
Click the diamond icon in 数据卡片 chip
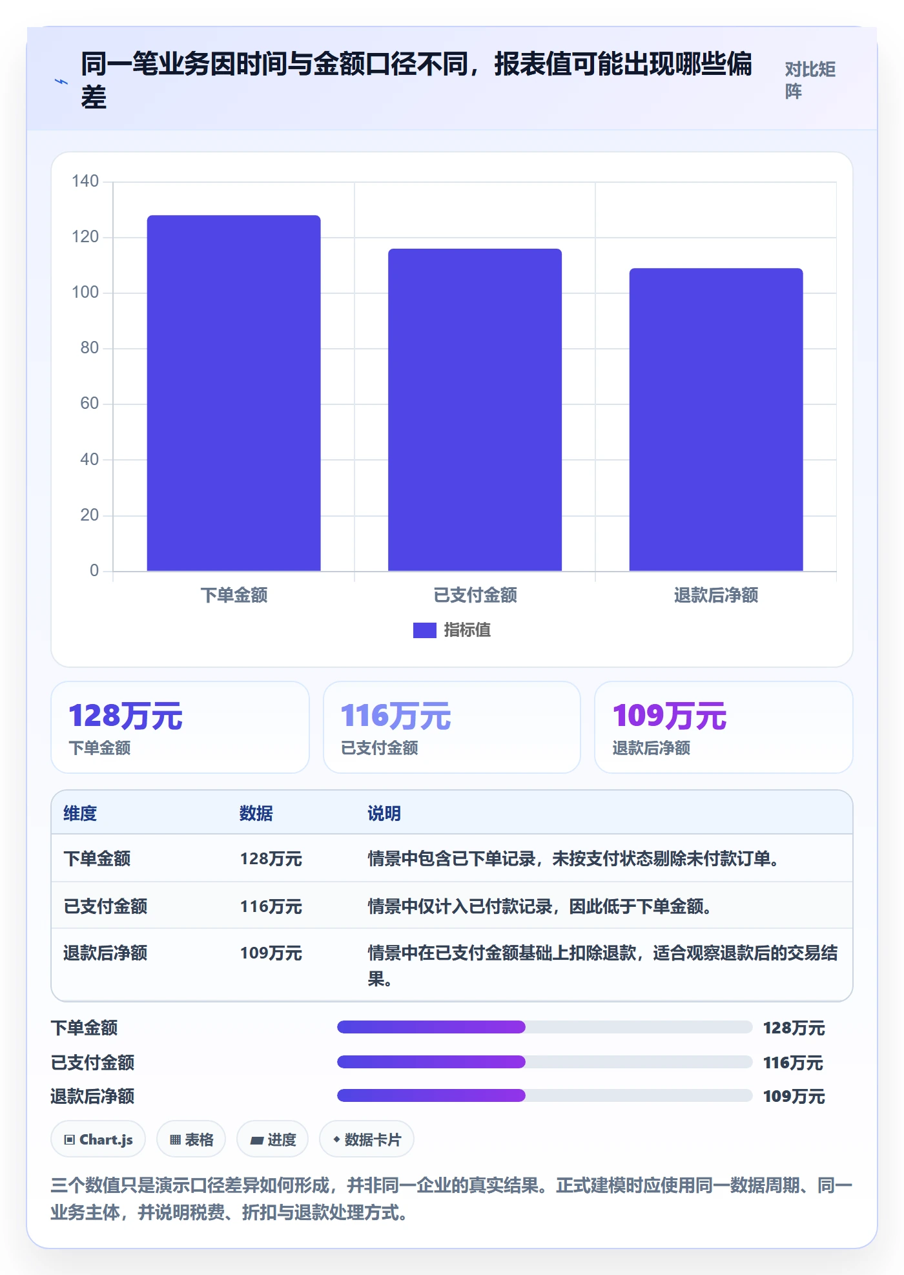336,1140
